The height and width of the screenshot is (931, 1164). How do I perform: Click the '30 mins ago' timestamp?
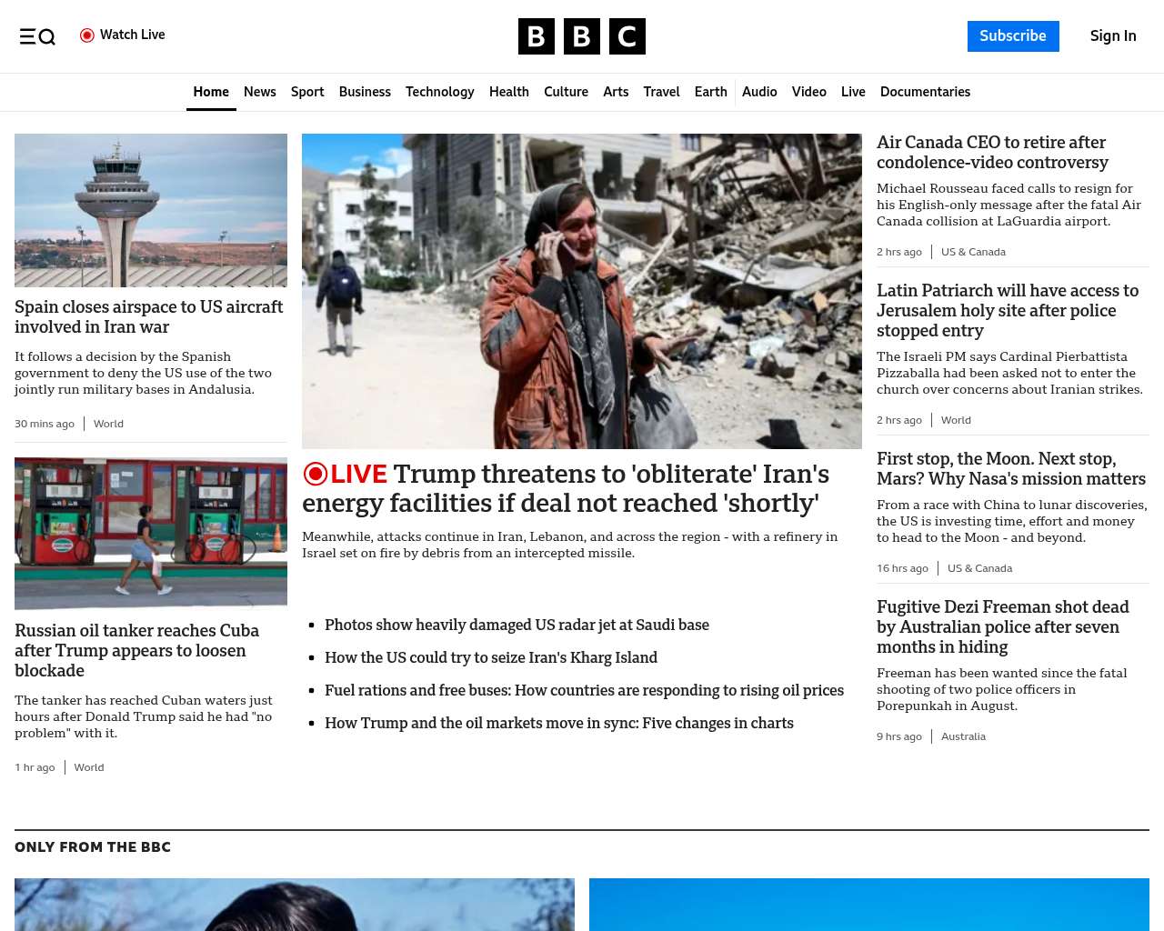pos(45,424)
